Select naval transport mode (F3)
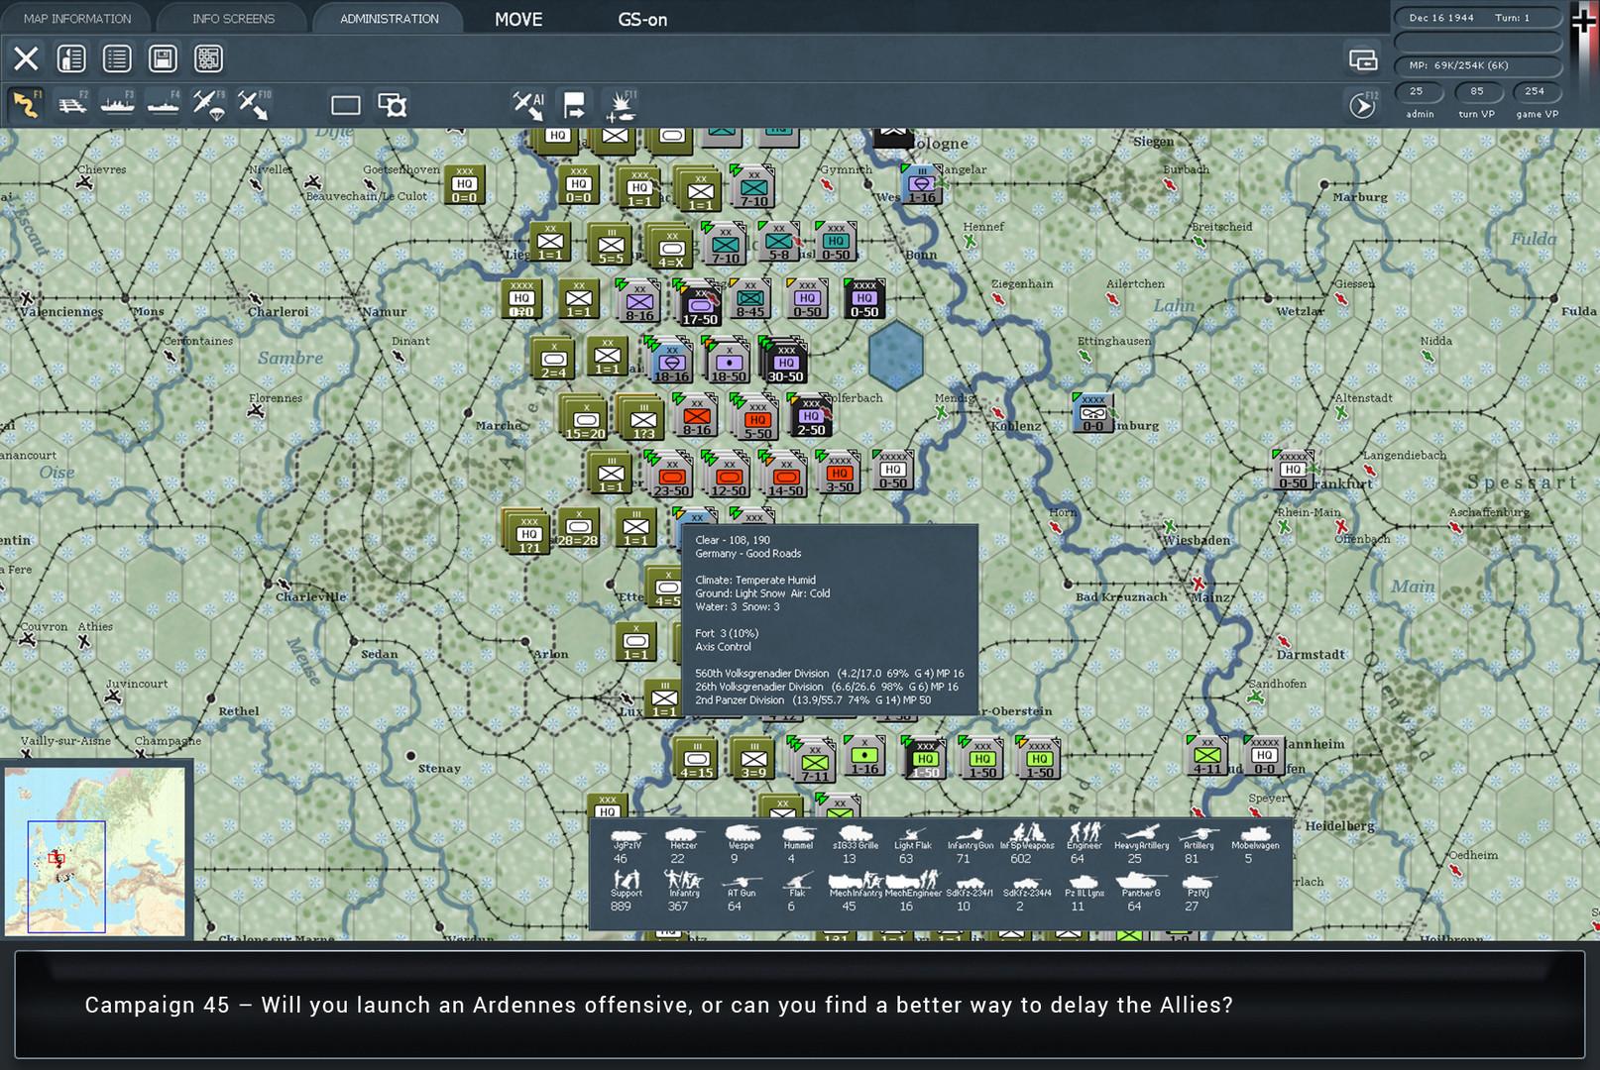The height and width of the screenshot is (1070, 1600). pos(118,105)
